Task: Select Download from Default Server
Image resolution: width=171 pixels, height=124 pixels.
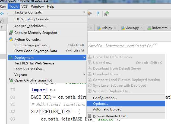Action: [x=126, y=68]
